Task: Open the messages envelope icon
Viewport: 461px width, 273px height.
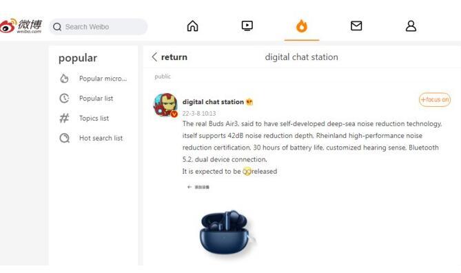Action: pos(356,26)
